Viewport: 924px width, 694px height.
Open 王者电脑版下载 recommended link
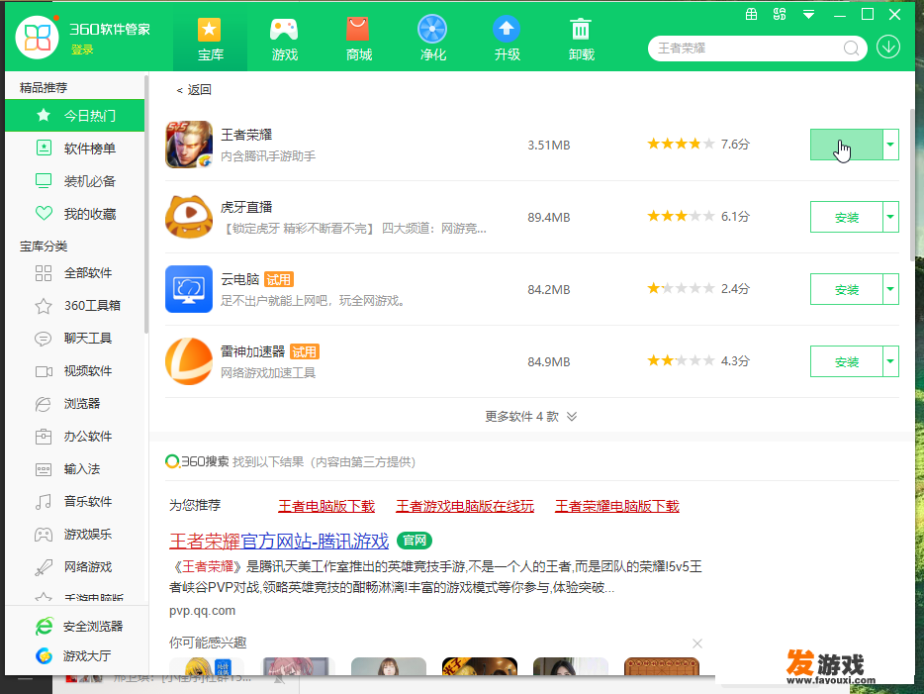(326, 506)
